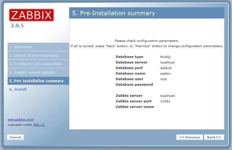Viewport: 232px width, 150px height.
Task: Click the 'Database port' label
Action: [x=129, y=68]
